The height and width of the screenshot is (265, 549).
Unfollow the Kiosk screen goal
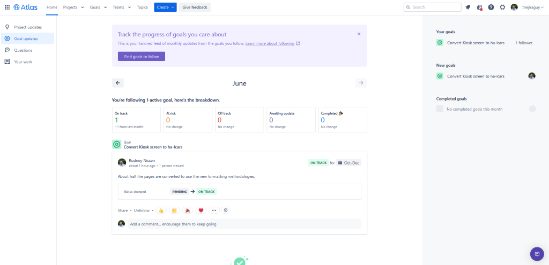coord(142,211)
